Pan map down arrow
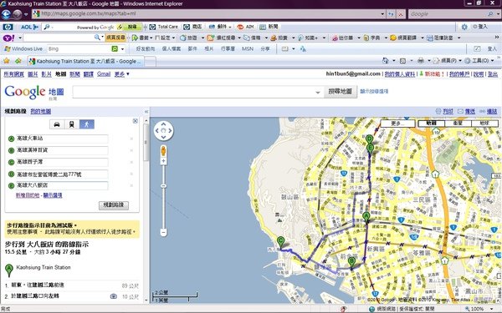Screen dimensions: 502x313 point(164,137)
